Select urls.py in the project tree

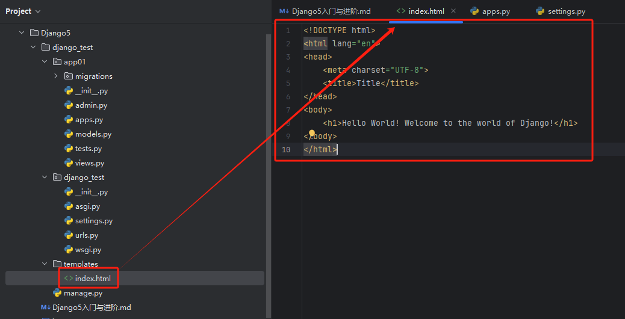[87, 235]
